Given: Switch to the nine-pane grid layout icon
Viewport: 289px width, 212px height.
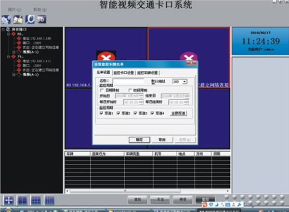Looking at the screenshot, I should [36, 199].
